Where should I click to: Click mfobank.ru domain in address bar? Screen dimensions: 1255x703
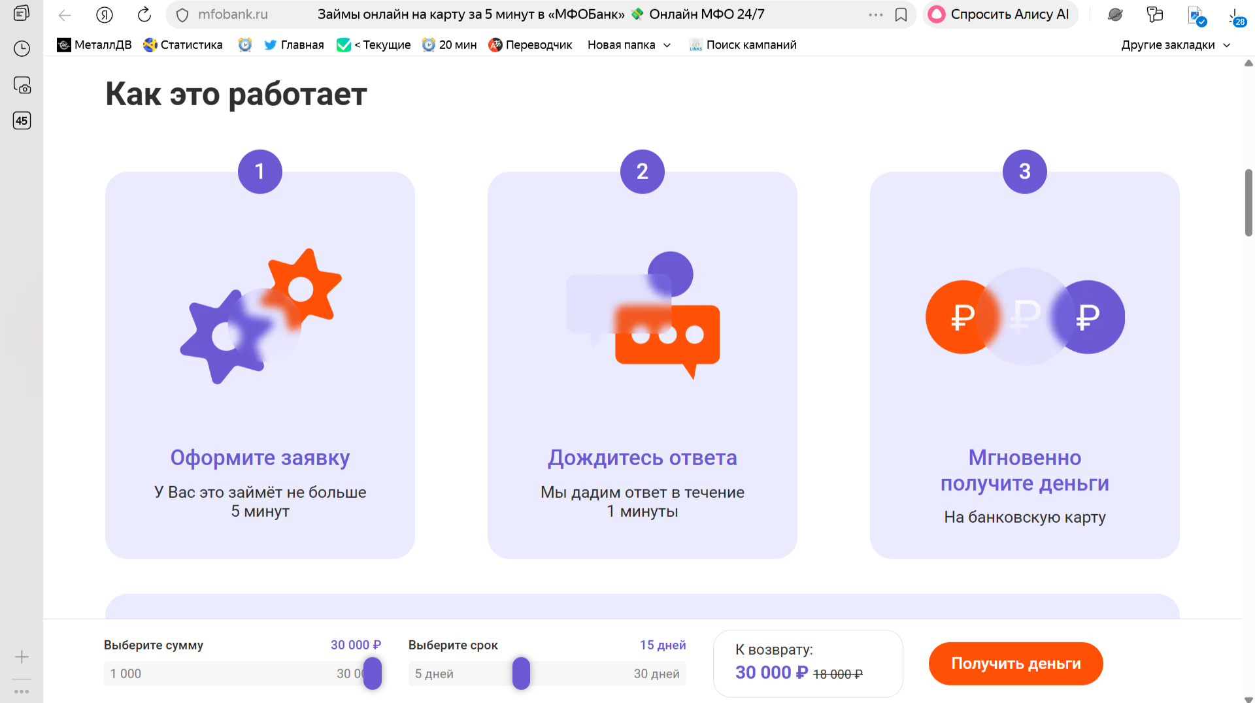(x=233, y=14)
